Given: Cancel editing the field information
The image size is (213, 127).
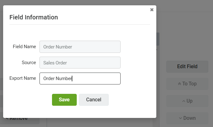Looking at the screenshot, I should 94,100.
